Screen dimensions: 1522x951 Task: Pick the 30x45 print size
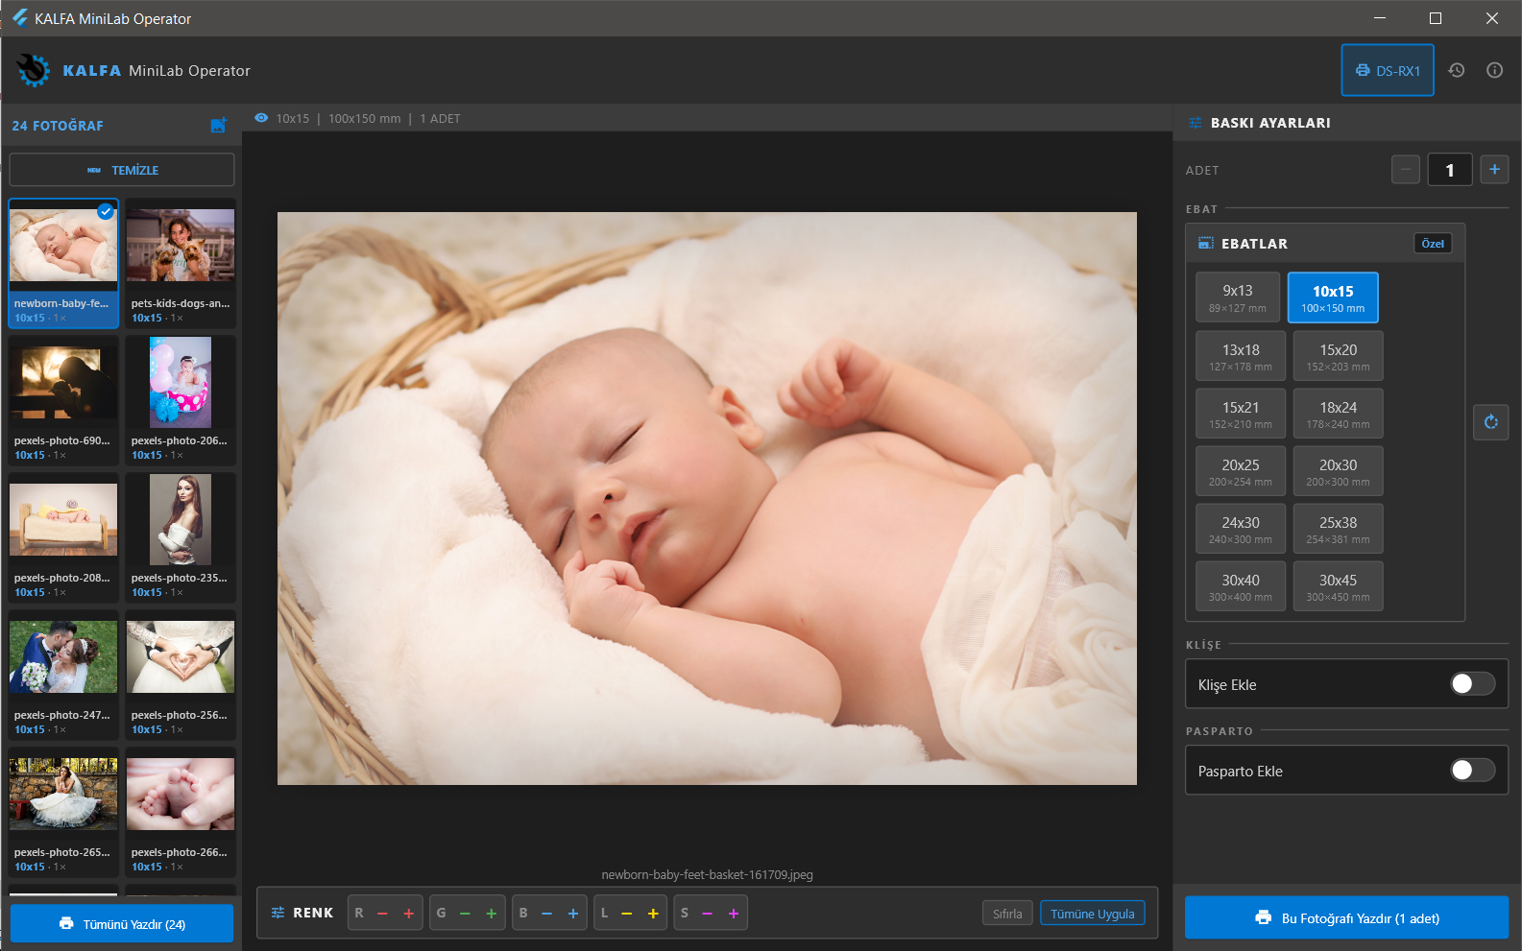(1338, 586)
